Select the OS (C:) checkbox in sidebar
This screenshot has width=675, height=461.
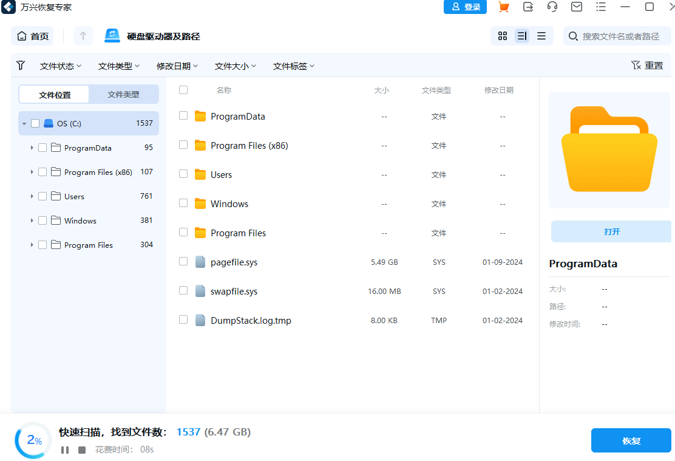point(35,123)
